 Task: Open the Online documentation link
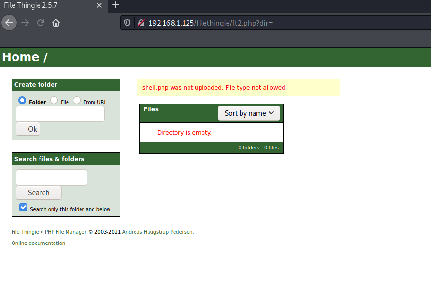[x=38, y=243]
